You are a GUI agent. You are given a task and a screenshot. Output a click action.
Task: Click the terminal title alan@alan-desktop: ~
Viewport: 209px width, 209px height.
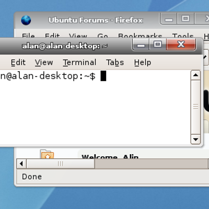(65, 46)
